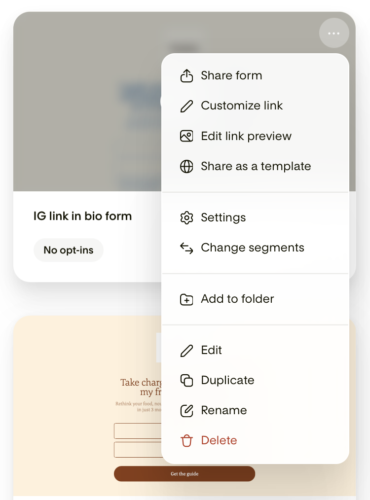Click the No opt-ins badge
Image resolution: width=370 pixels, height=500 pixels.
point(68,250)
